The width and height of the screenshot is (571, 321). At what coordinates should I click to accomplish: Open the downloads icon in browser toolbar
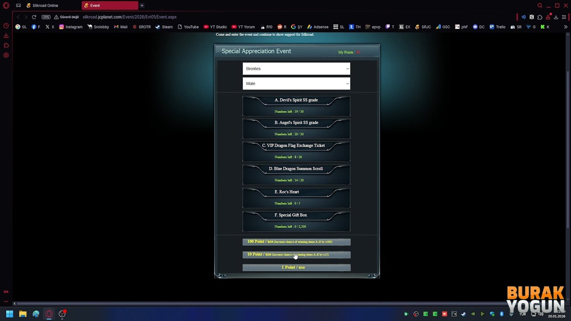[556, 17]
